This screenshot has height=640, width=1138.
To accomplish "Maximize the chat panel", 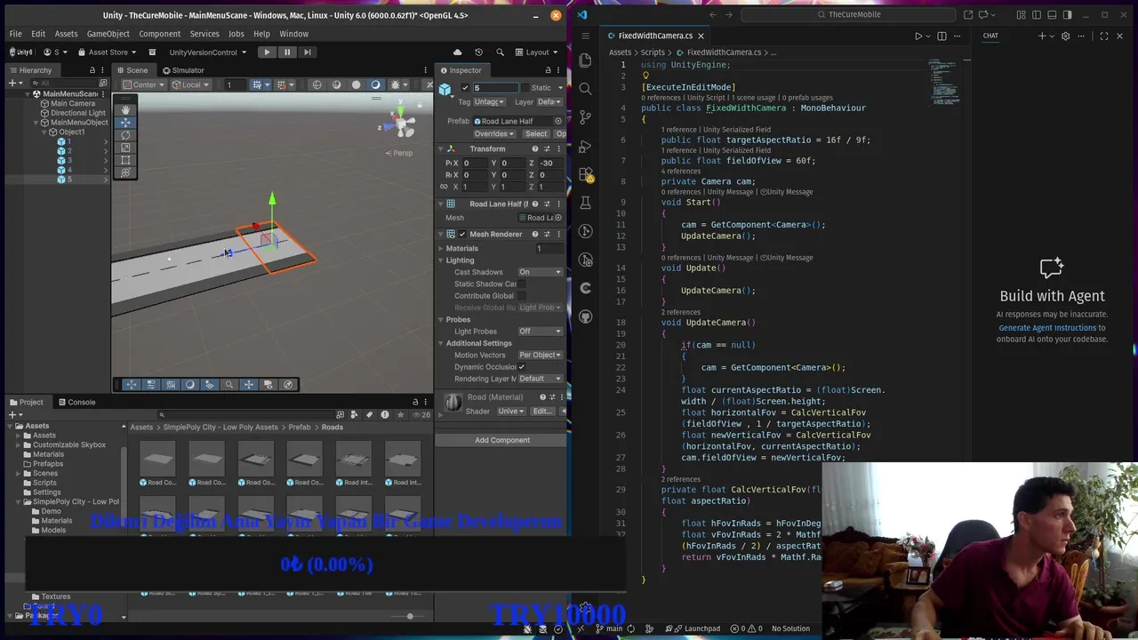I will [x=1104, y=36].
